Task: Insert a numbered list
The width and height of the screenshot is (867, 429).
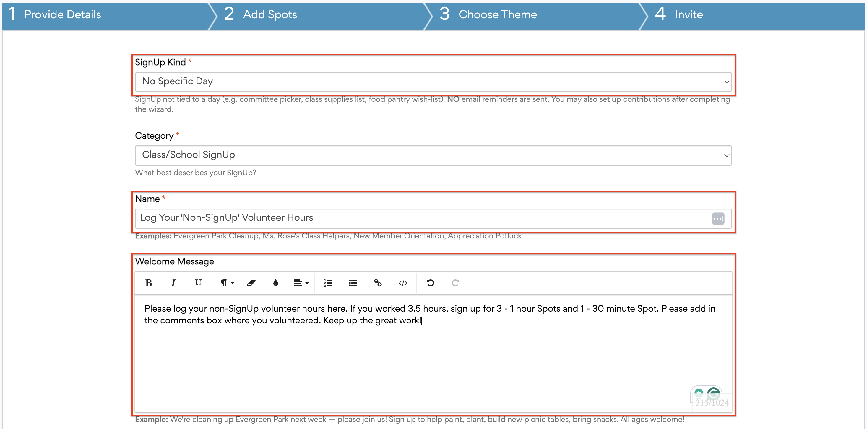Action: coord(328,283)
